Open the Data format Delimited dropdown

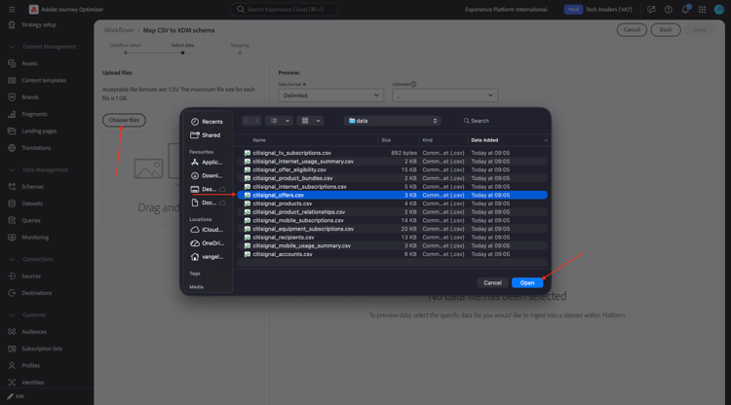pos(331,95)
